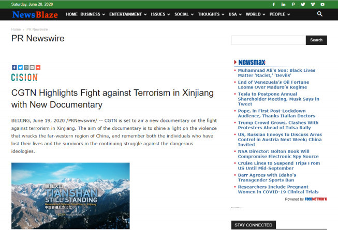Open the LinkedIn icon in top bar
This screenshot has width=338, height=230.
tap(283, 4)
